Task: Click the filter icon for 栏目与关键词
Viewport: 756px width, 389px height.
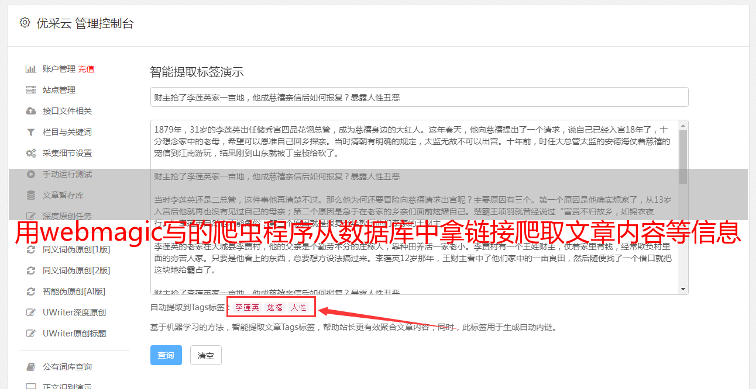Action: tap(31, 132)
